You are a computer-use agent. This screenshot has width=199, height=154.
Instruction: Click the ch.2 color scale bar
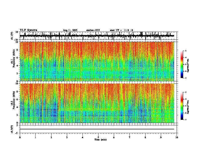pos(182,106)
